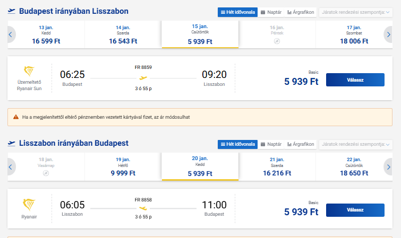The height and width of the screenshot is (238, 401).
Task: Click Ryanair harp logo on return flight
Action: point(29,204)
